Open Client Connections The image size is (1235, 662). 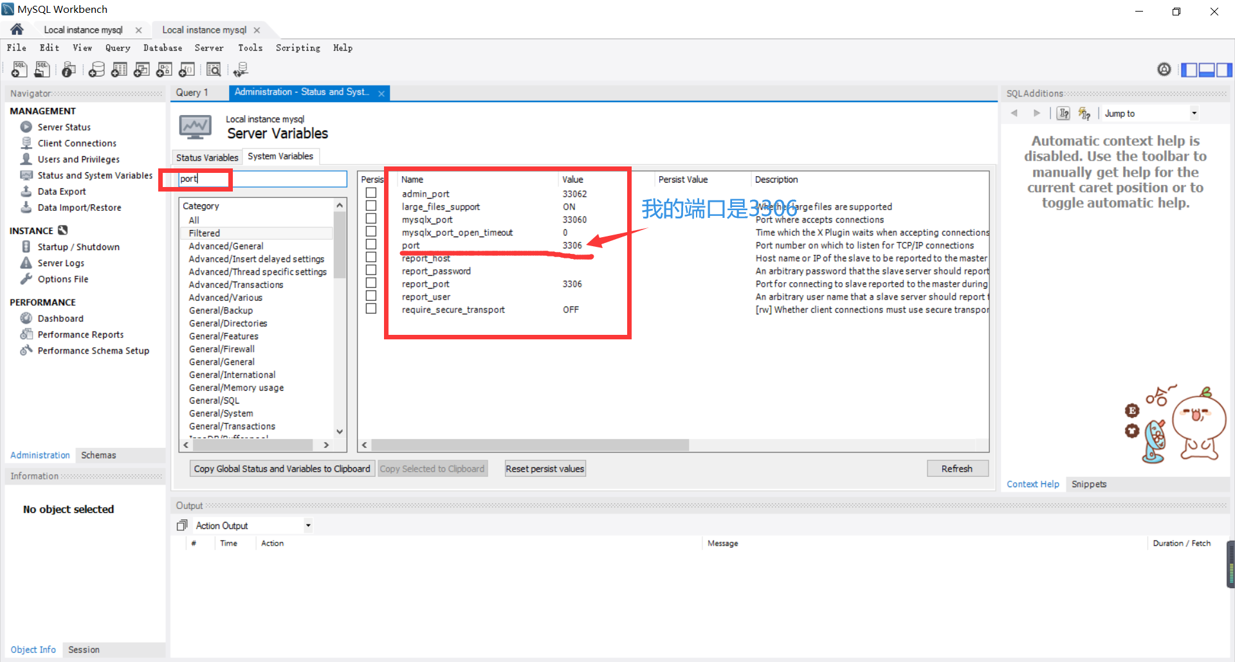click(77, 143)
